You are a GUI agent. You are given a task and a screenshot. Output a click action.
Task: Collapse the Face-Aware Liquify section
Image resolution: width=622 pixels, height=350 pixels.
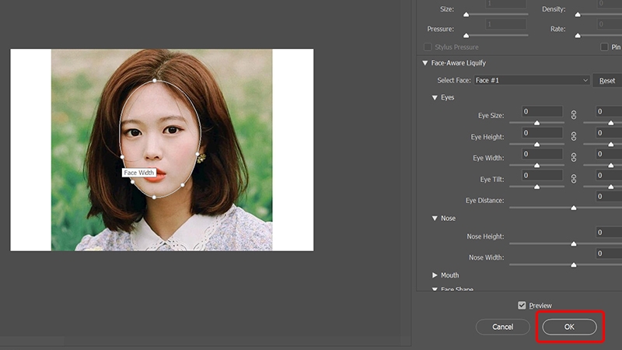(x=425, y=63)
